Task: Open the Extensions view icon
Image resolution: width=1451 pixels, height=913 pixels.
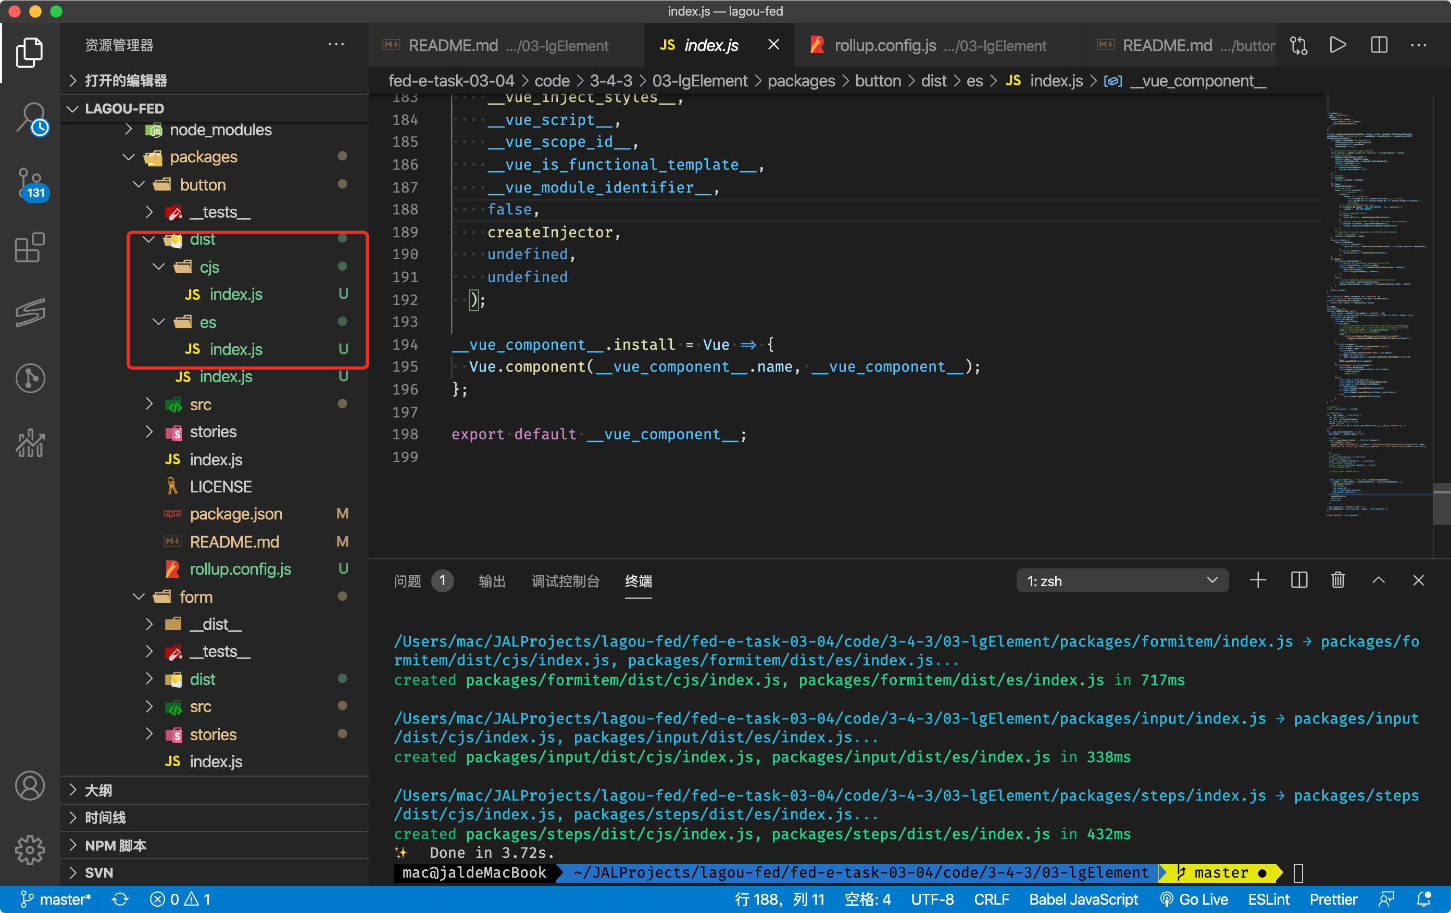Action: tap(30, 248)
